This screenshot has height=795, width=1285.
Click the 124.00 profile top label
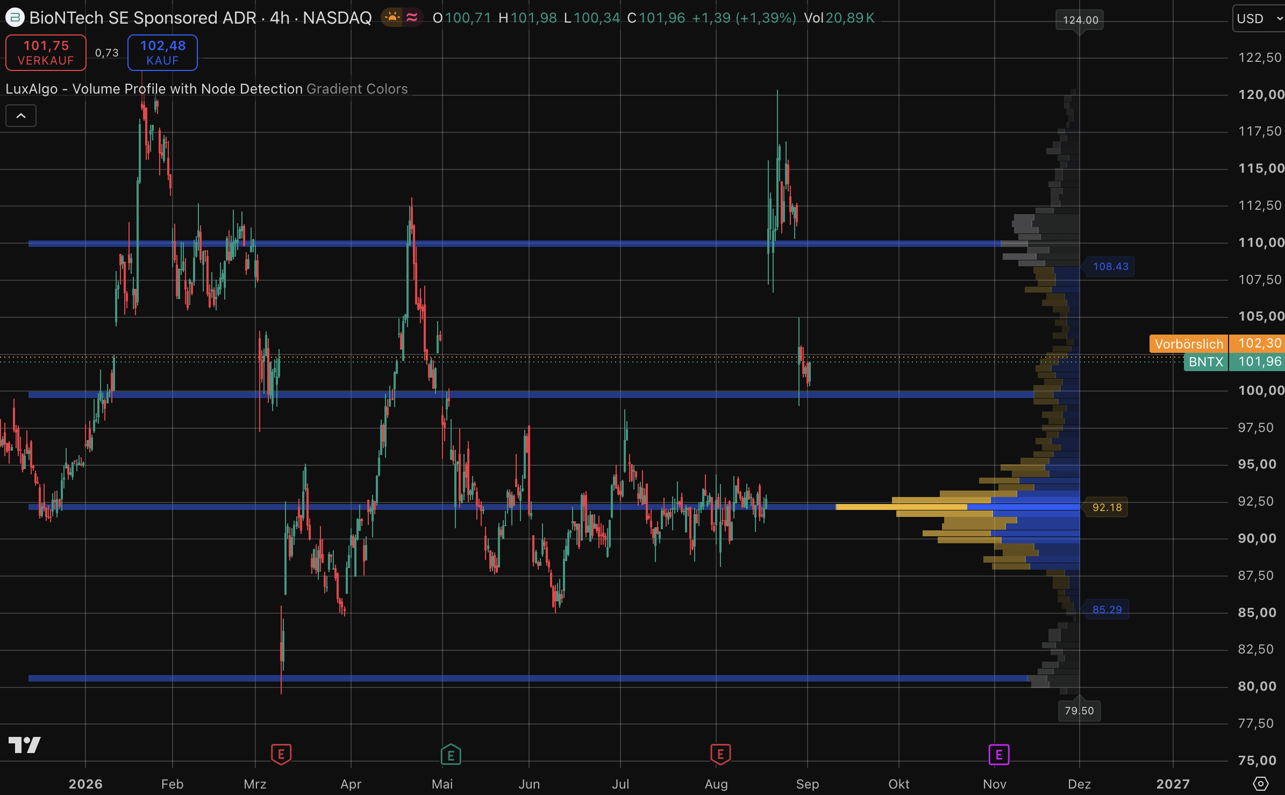pos(1080,20)
